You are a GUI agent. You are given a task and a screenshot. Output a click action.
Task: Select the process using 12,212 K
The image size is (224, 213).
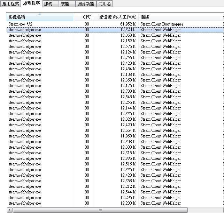click(115, 186)
